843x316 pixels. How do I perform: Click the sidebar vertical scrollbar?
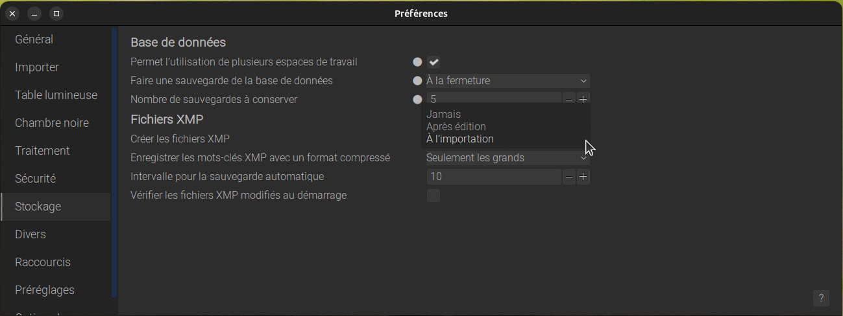coord(114,162)
